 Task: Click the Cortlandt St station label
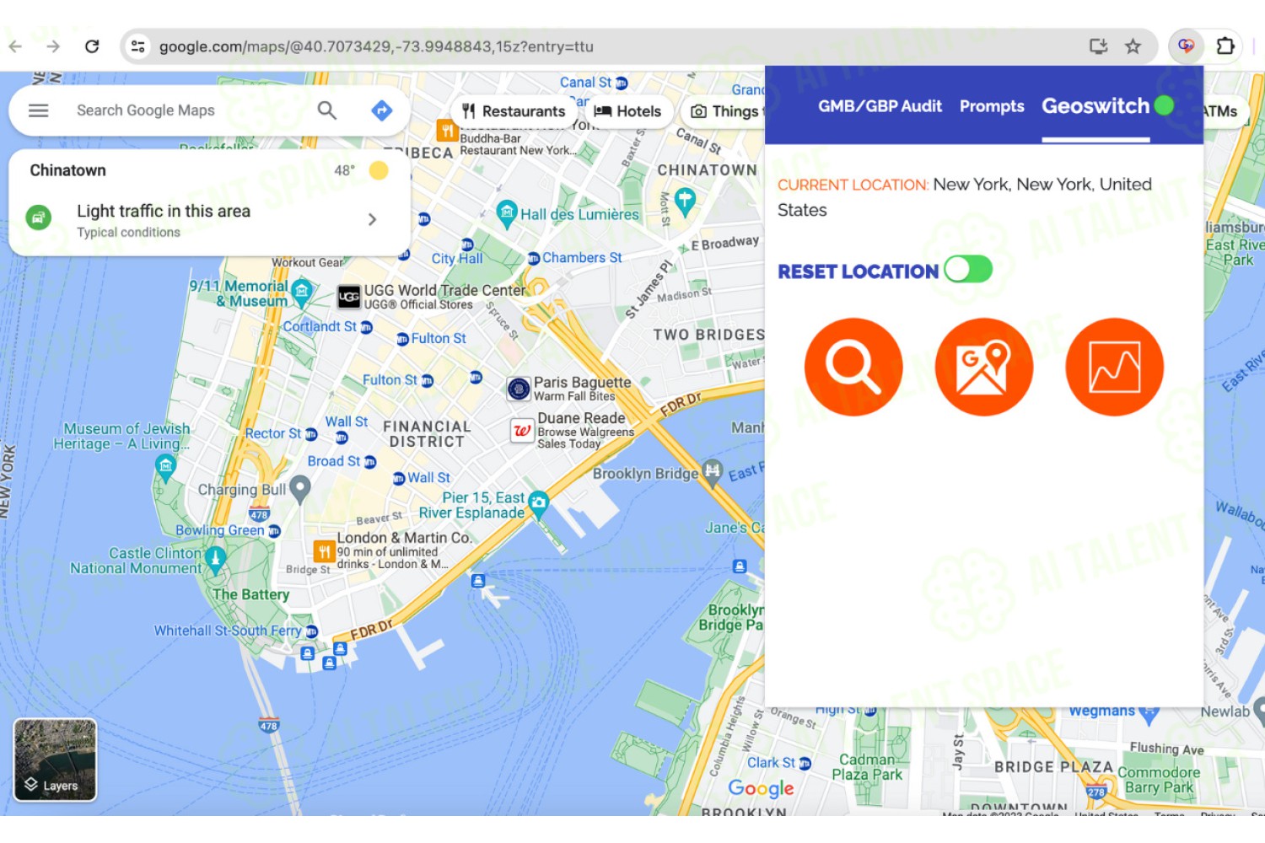point(320,326)
